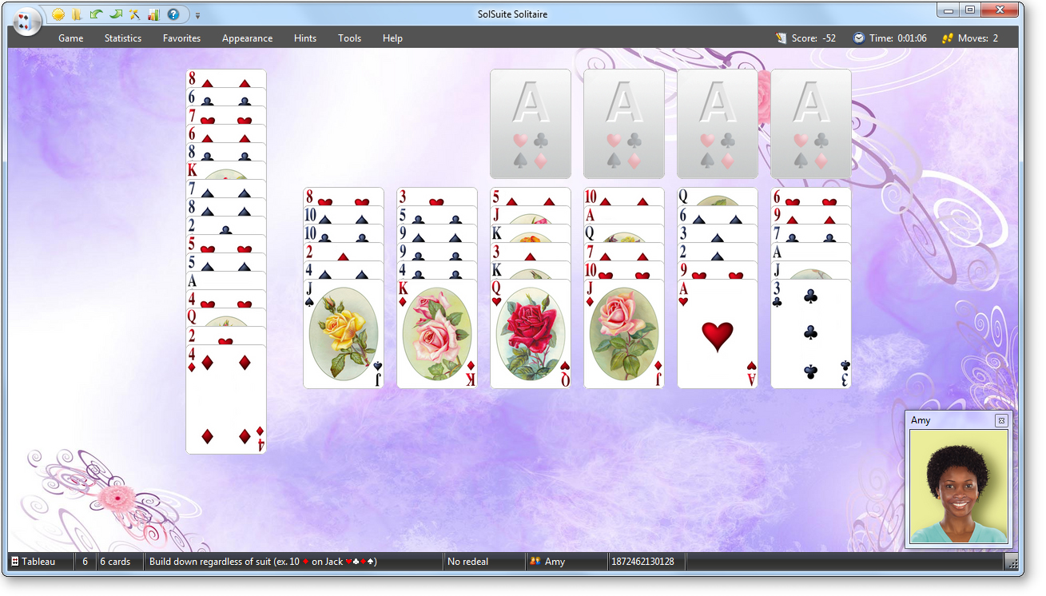Image resolution: width=1046 pixels, height=596 pixels.
Task: Click the Tableau label in the status bar
Action: tap(38, 562)
